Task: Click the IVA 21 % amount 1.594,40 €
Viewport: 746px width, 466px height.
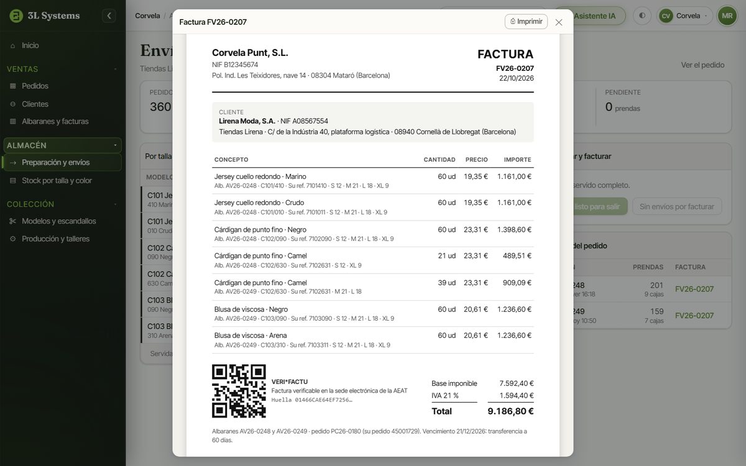Action: pyautogui.click(x=517, y=395)
